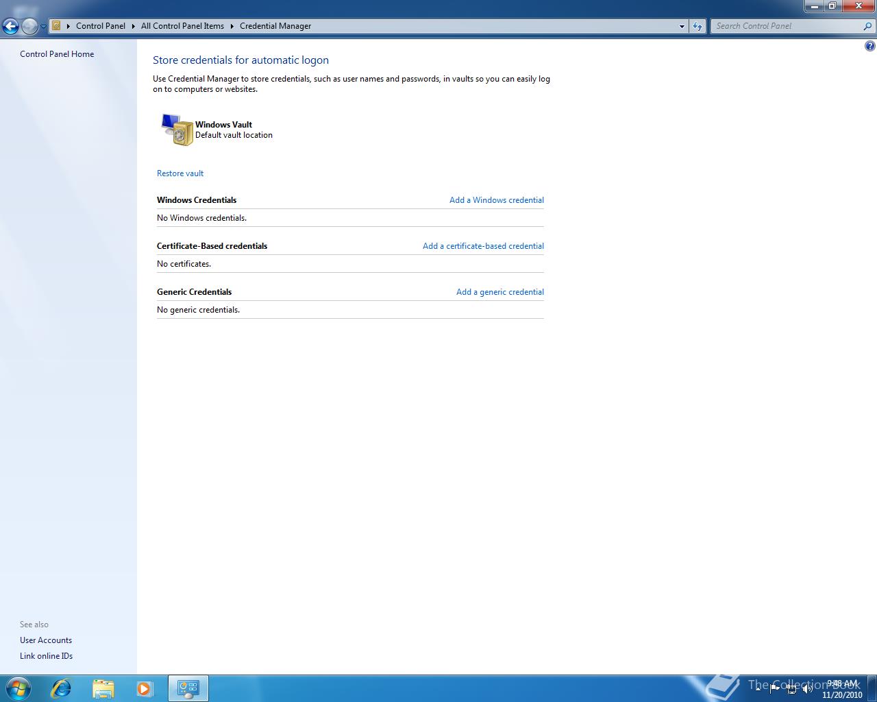Open the recent pages dropdown arrow
Viewport: 877px width, 702px height.
(x=43, y=27)
